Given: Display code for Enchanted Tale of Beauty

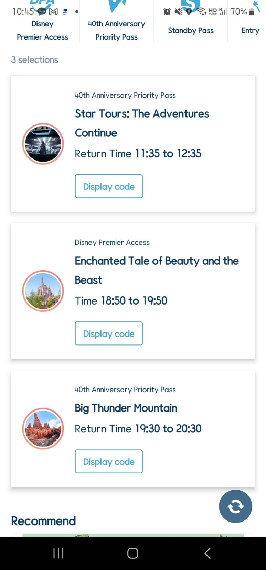Looking at the screenshot, I should pyautogui.click(x=109, y=333).
